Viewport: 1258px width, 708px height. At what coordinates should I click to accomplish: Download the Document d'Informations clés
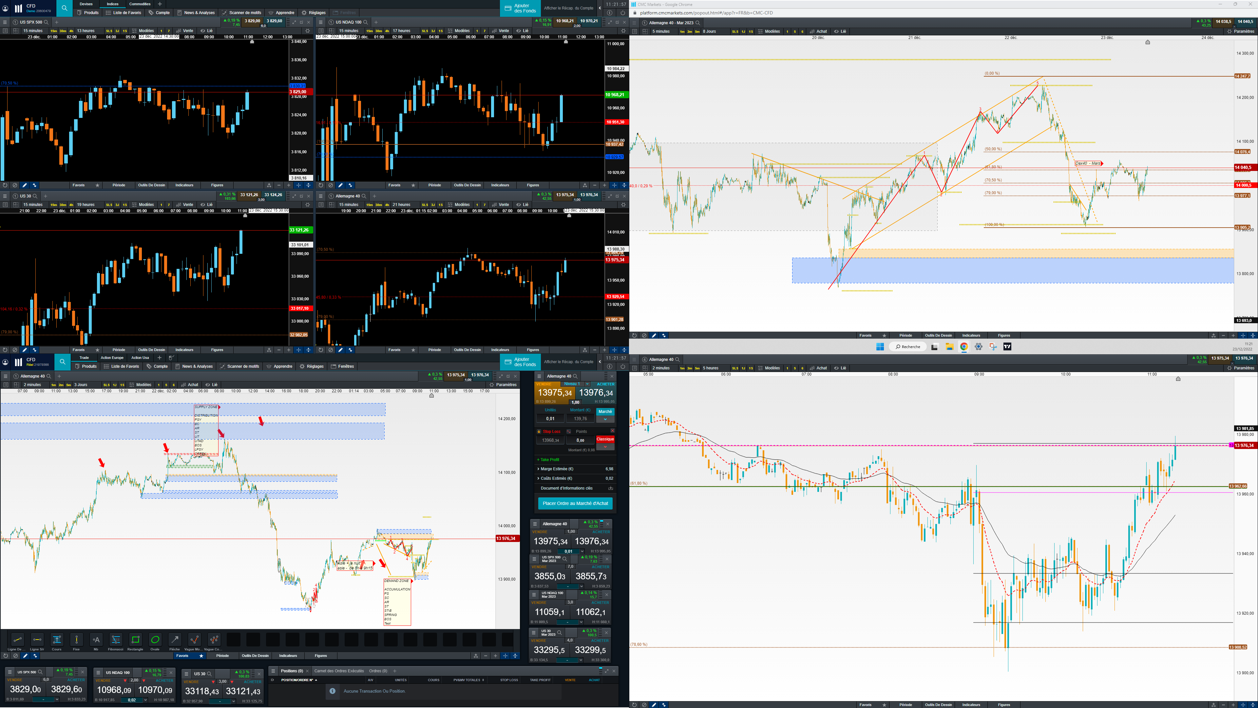[x=610, y=488]
